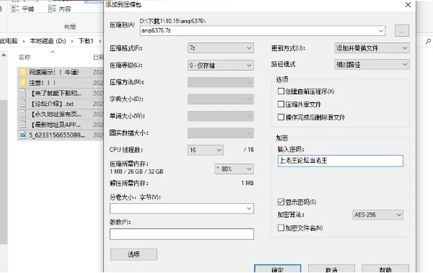Open the 压缩格式 dropdown showing 7z

coord(221,48)
